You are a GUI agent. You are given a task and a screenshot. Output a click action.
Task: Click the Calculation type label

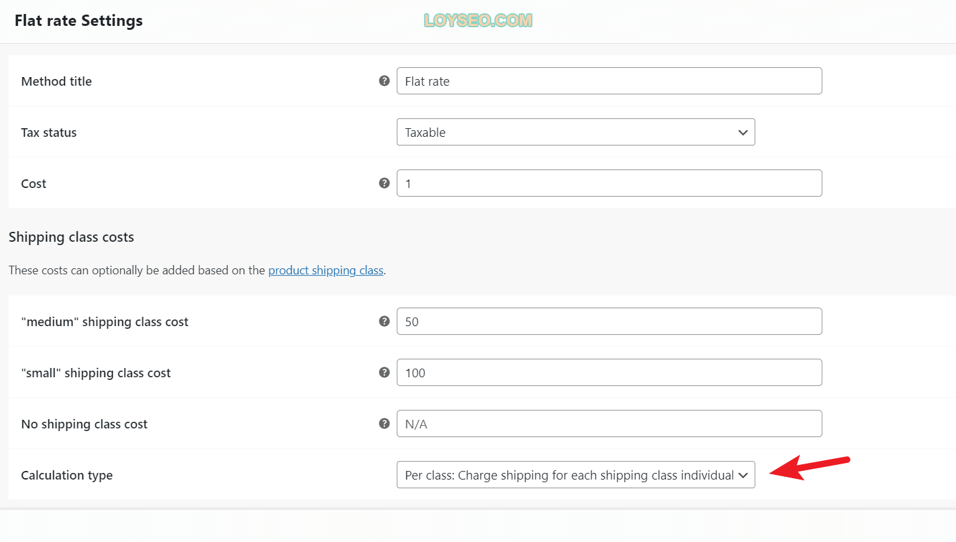click(x=67, y=476)
